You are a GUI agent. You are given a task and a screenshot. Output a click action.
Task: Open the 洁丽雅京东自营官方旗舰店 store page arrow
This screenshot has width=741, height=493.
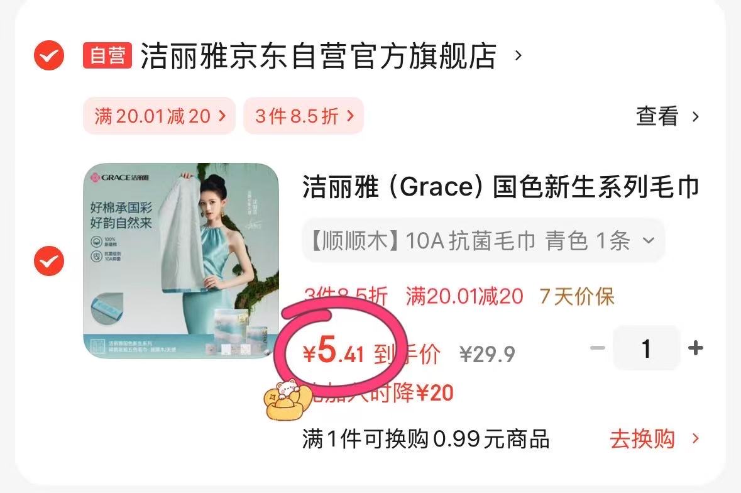click(x=518, y=56)
